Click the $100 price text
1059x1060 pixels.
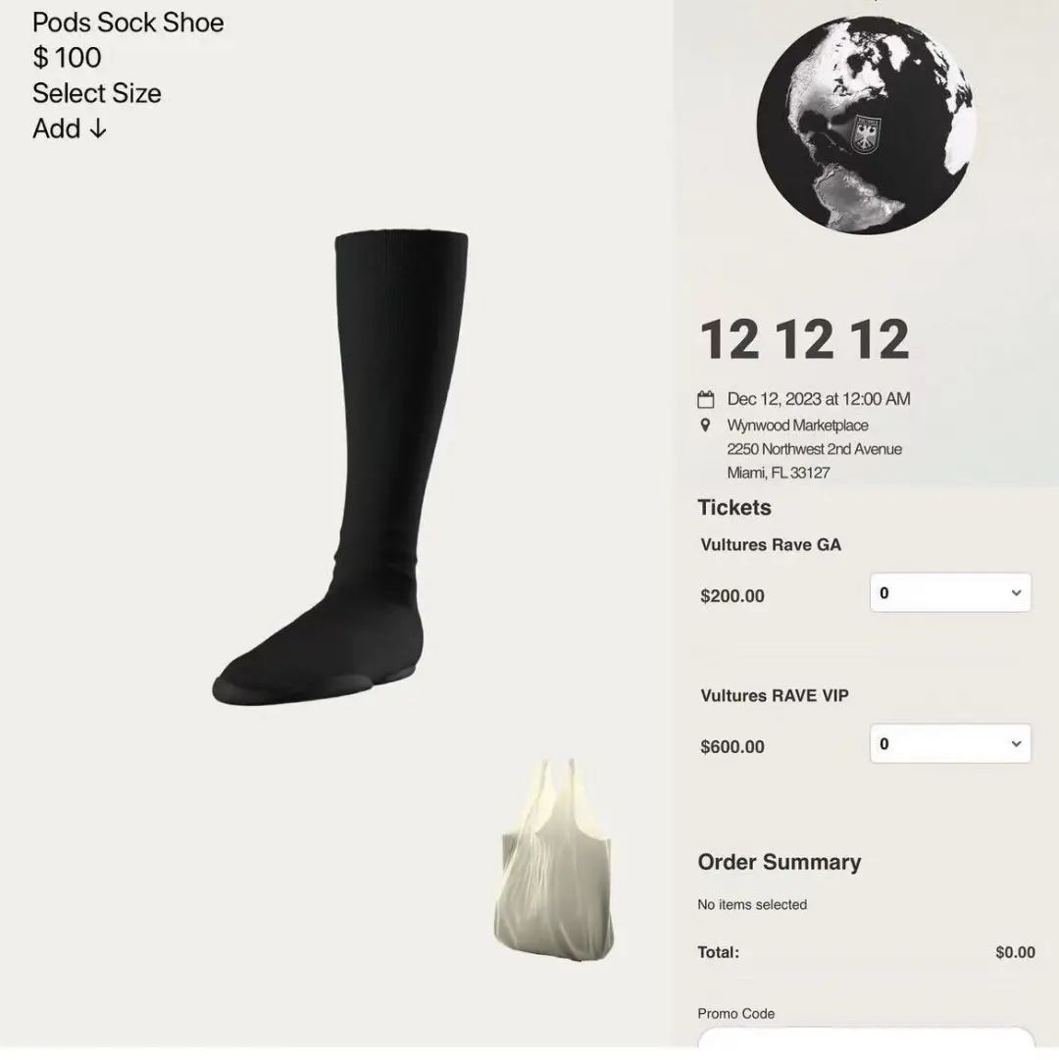click(x=67, y=58)
